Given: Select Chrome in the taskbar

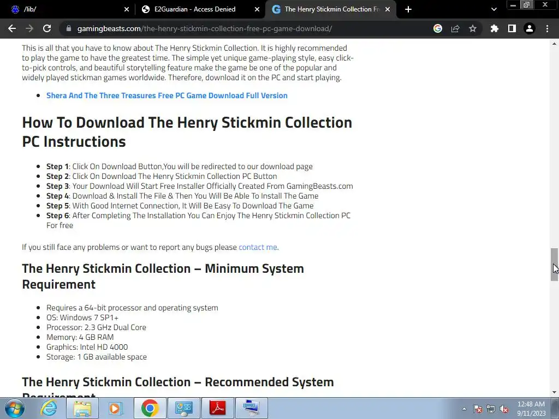Looking at the screenshot, I should point(150,408).
